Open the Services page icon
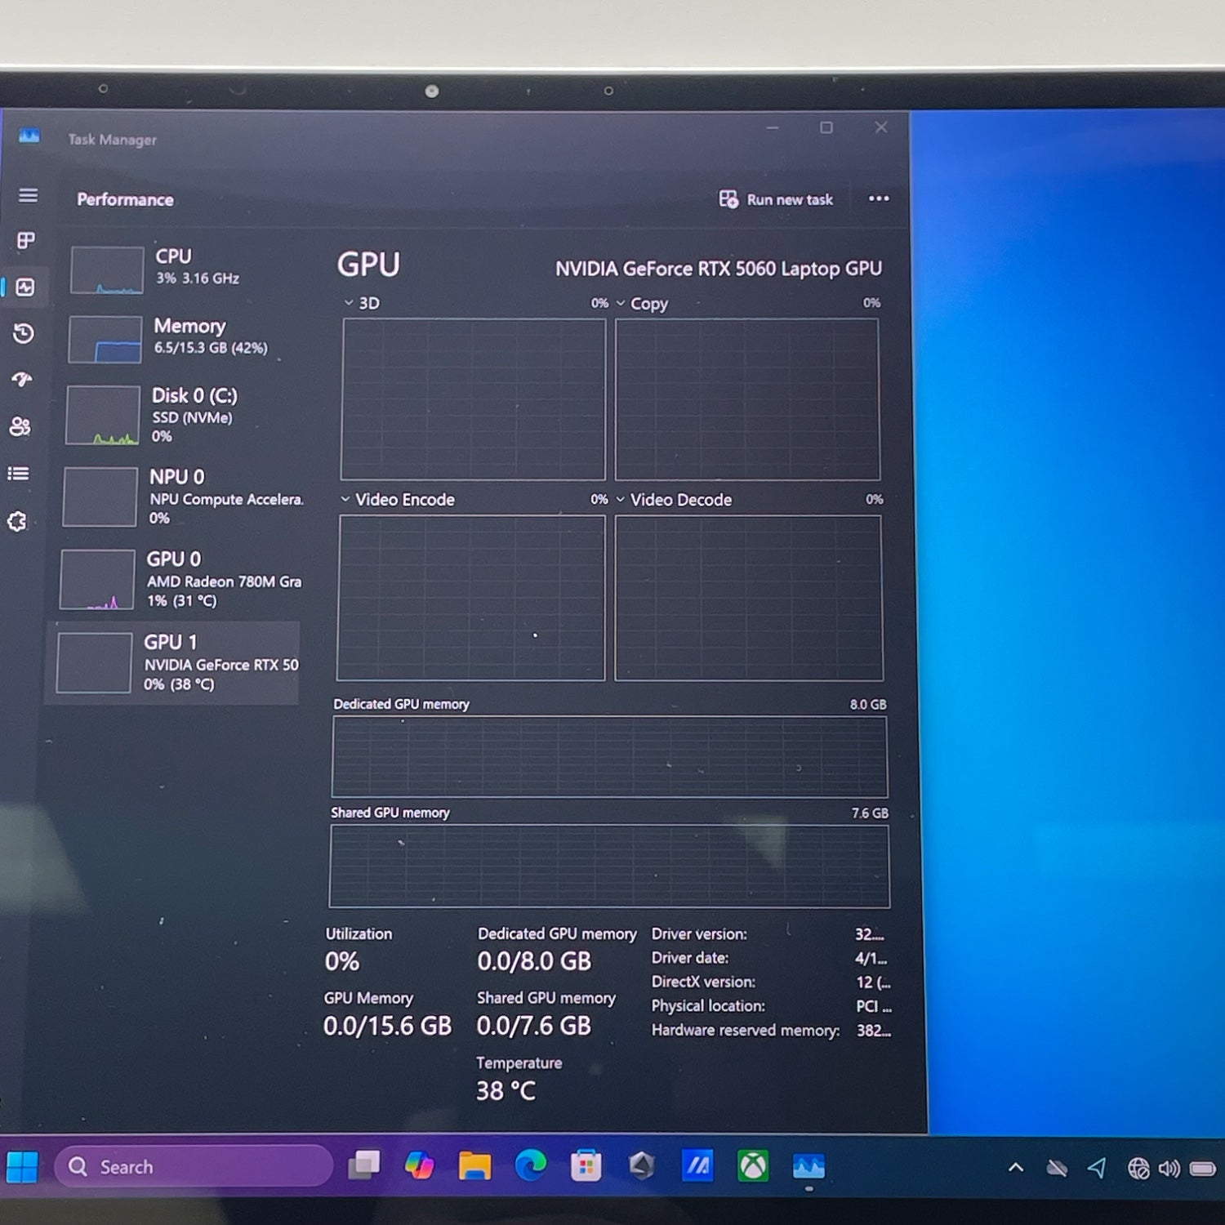The height and width of the screenshot is (1225, 1225). click(x=17, y=522)
